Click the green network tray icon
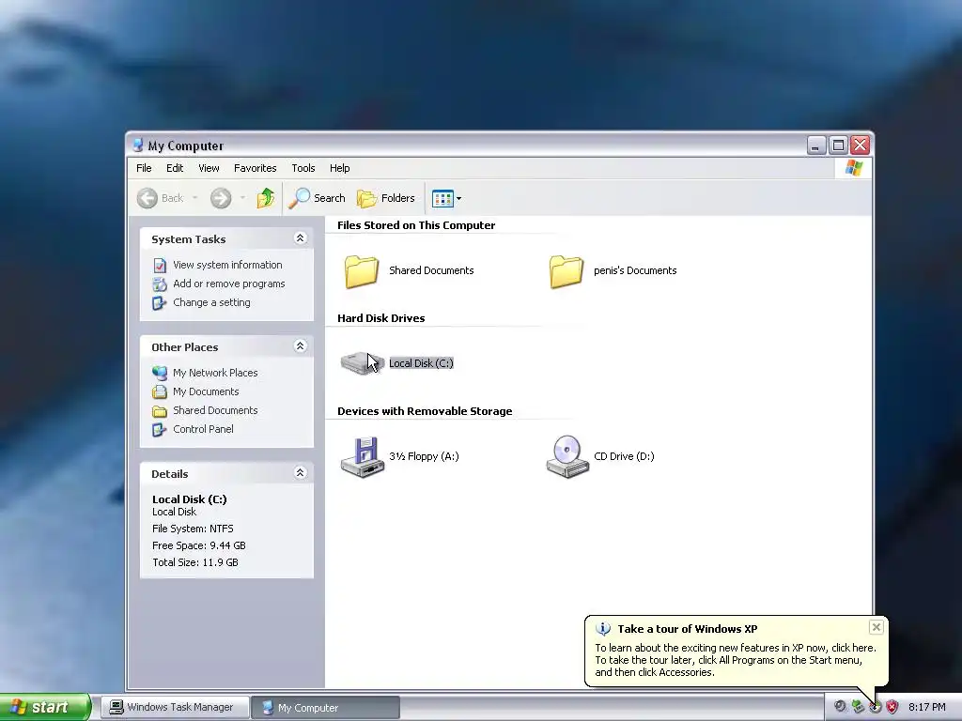 click(858, 707)
